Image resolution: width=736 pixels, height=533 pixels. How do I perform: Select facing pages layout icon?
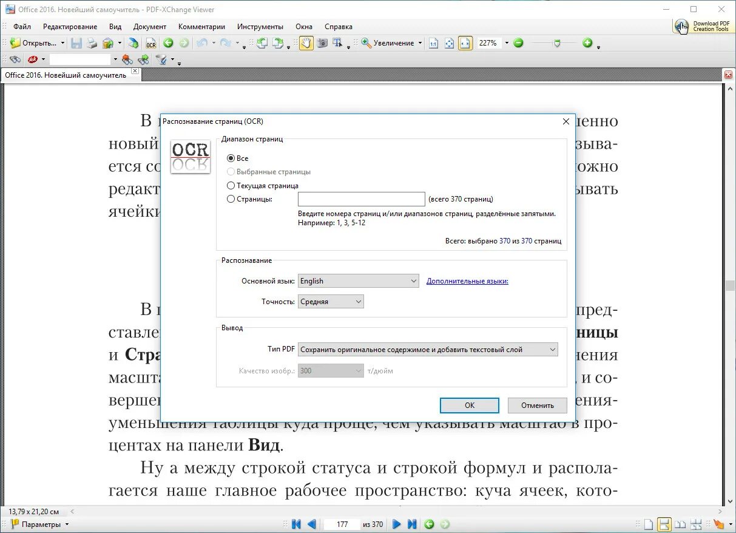tap(681, 524)
